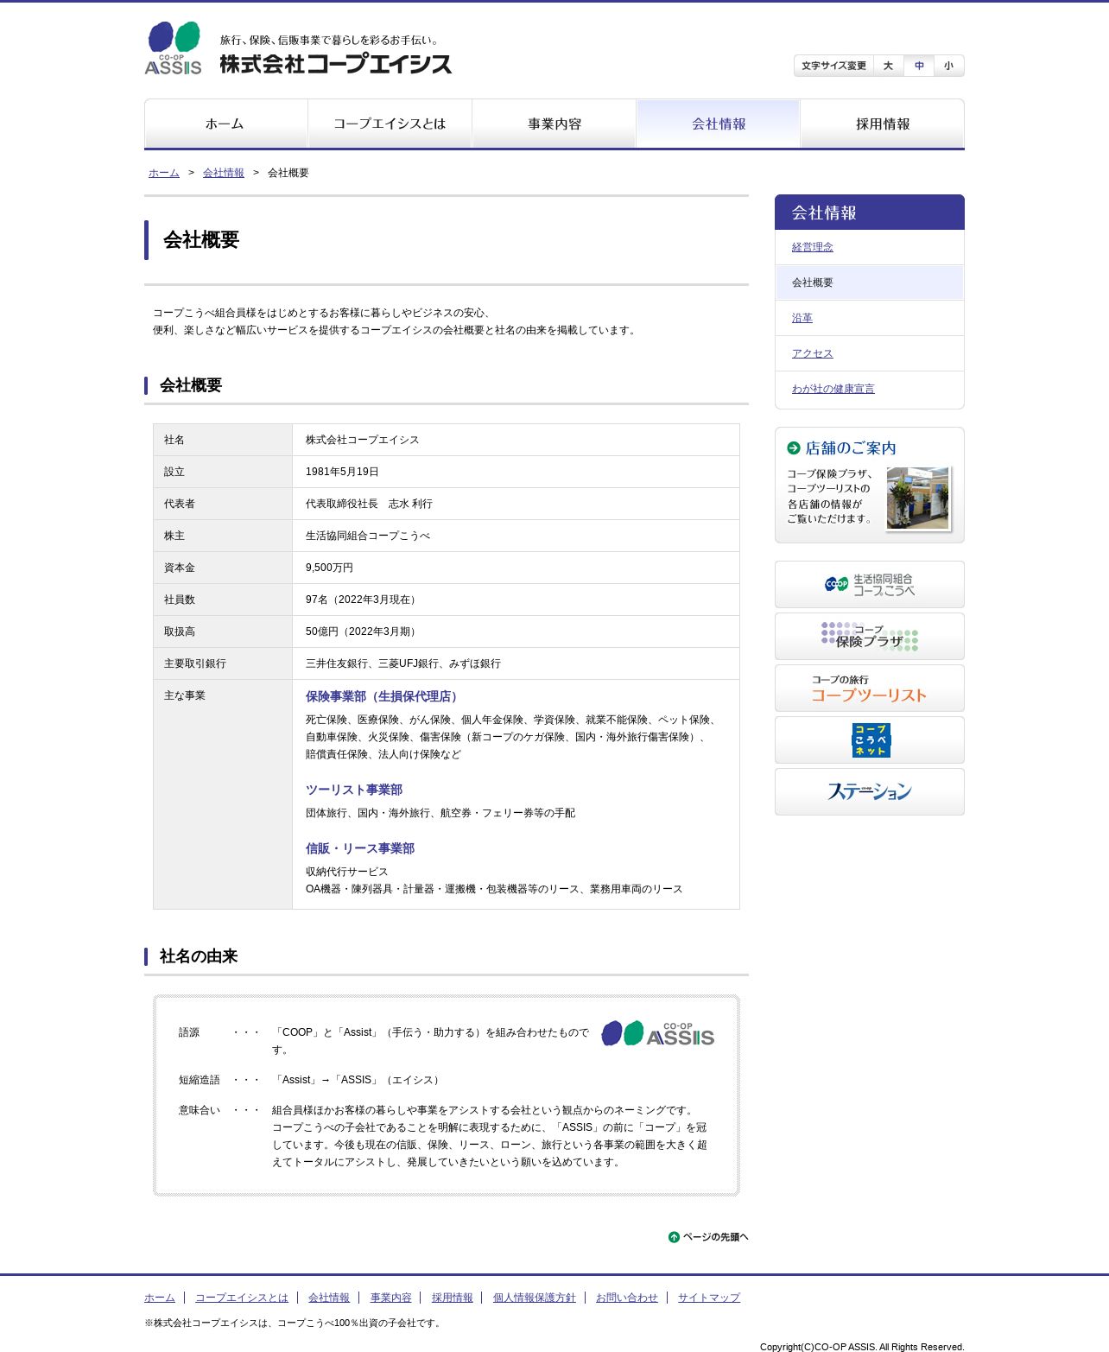This screenshot has height=1352, width=1109.
Task: Click 会社情報 in the breadcrumb
Action: 224,173
